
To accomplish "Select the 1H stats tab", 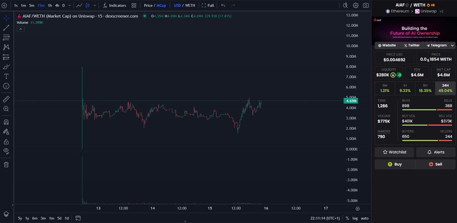I will [x=405, y=88].
